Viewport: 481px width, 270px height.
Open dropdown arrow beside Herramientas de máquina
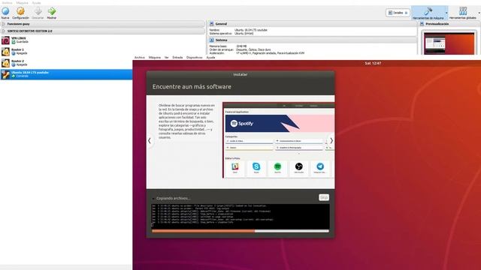[x=446, y=13]
